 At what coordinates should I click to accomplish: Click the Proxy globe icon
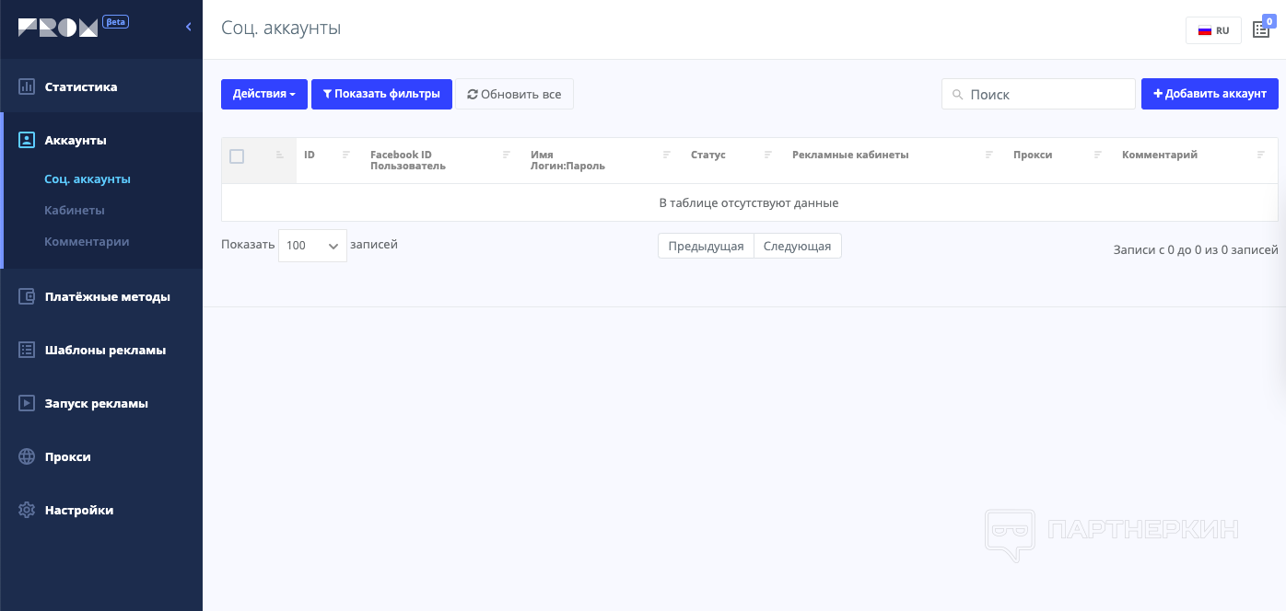point(27,456)
